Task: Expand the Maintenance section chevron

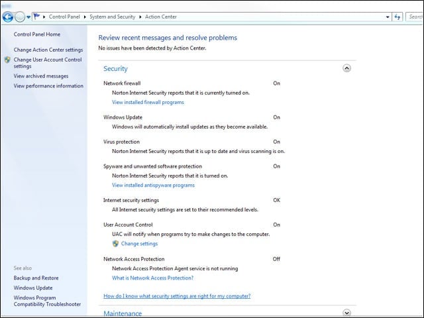Action: click(346, 313)
